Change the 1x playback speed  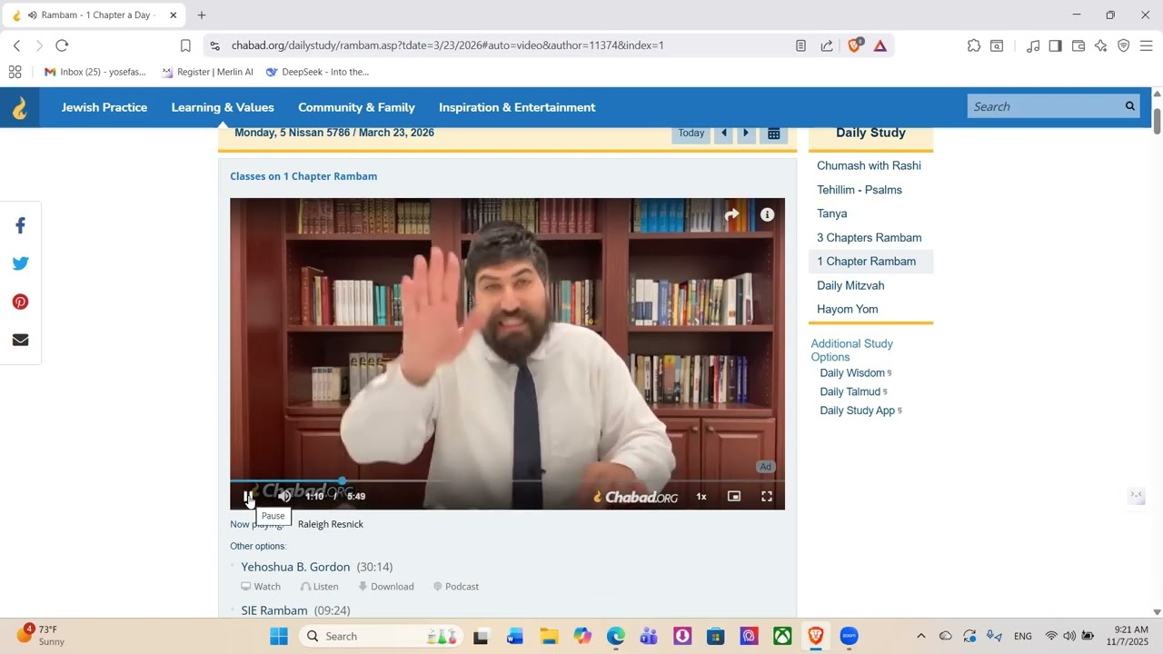point(701,497)
